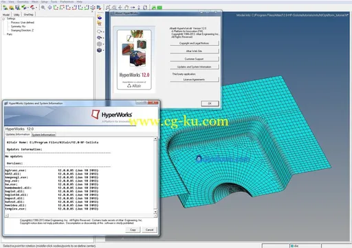Click the blue surface display icon

100,38
